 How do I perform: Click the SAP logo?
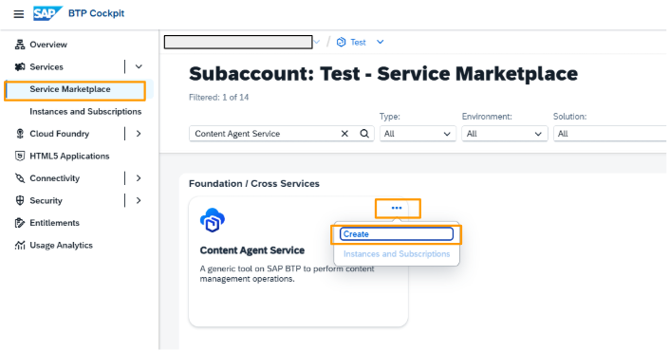pyautogui.click(x=47, y=13)
